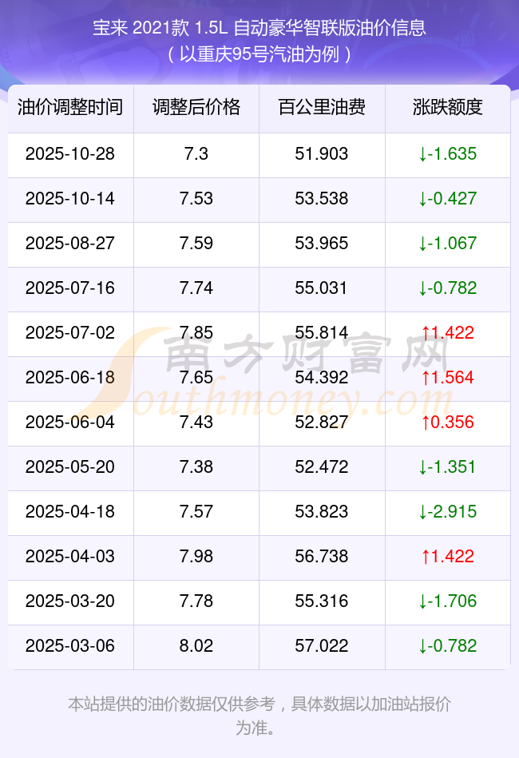Click the fuel cost 55.814
The height and width of the screenshot is (758, 519).
pos(322,333)
